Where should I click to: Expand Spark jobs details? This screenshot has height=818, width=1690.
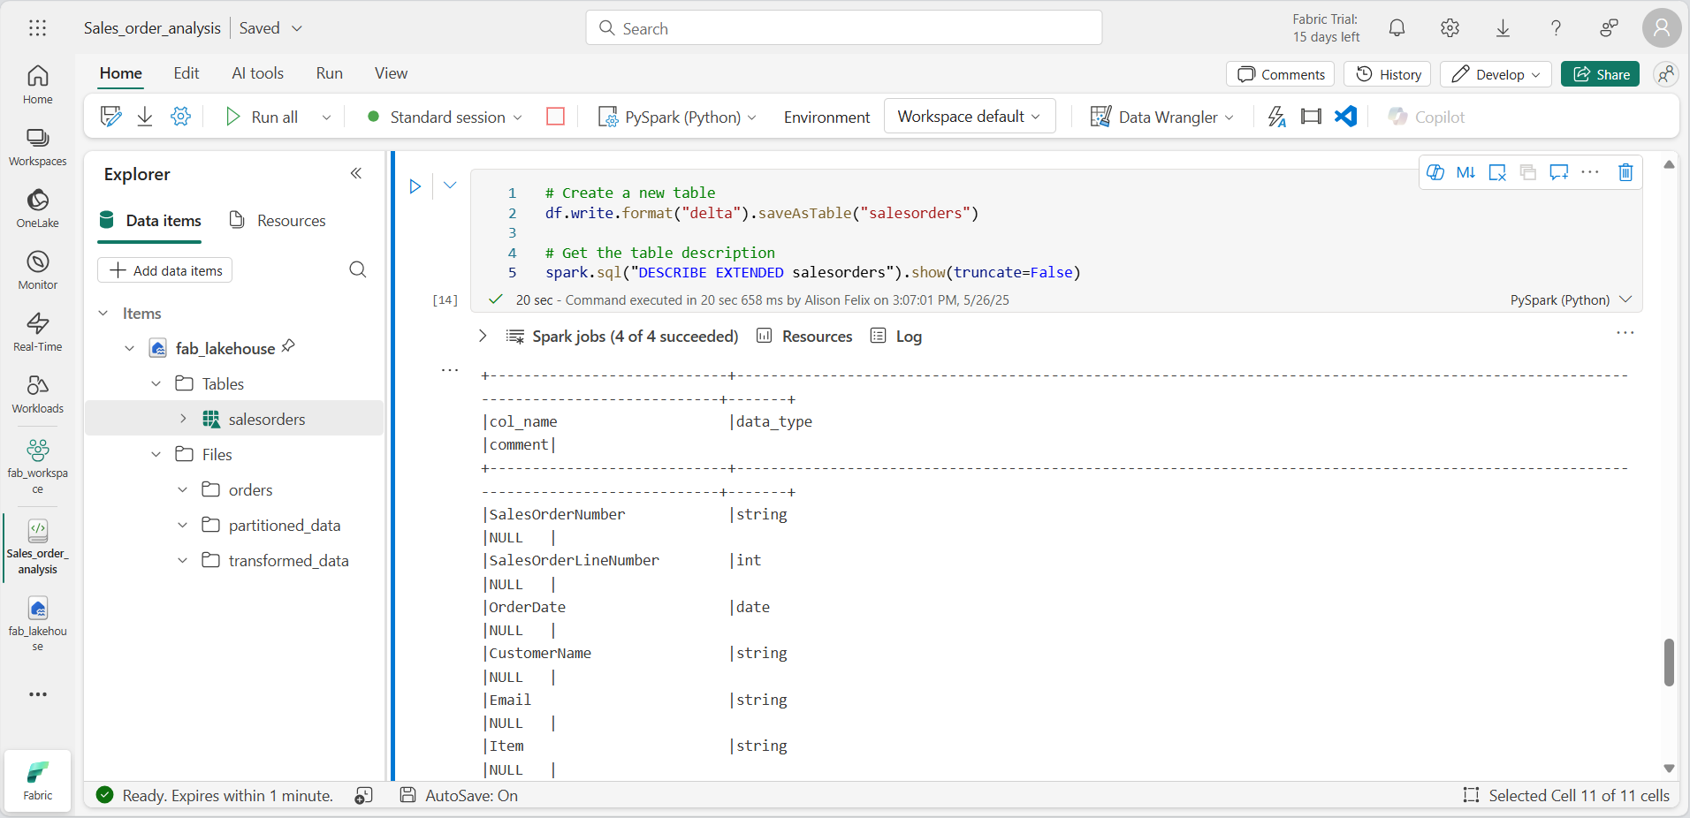click(x=483, y=336)
